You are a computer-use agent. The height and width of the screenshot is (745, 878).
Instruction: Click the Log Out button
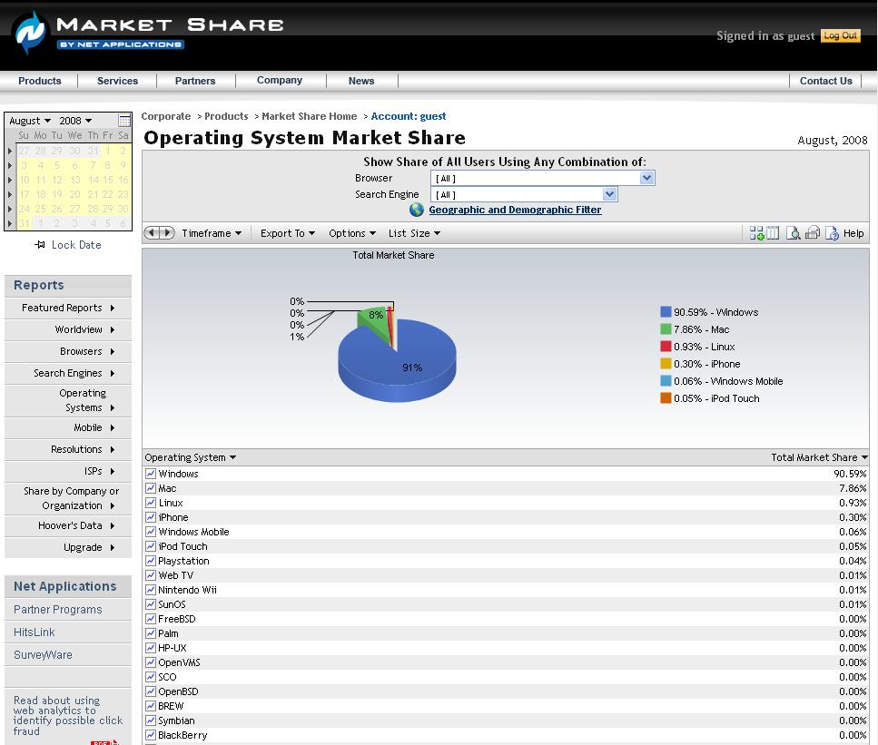point(841,35)
